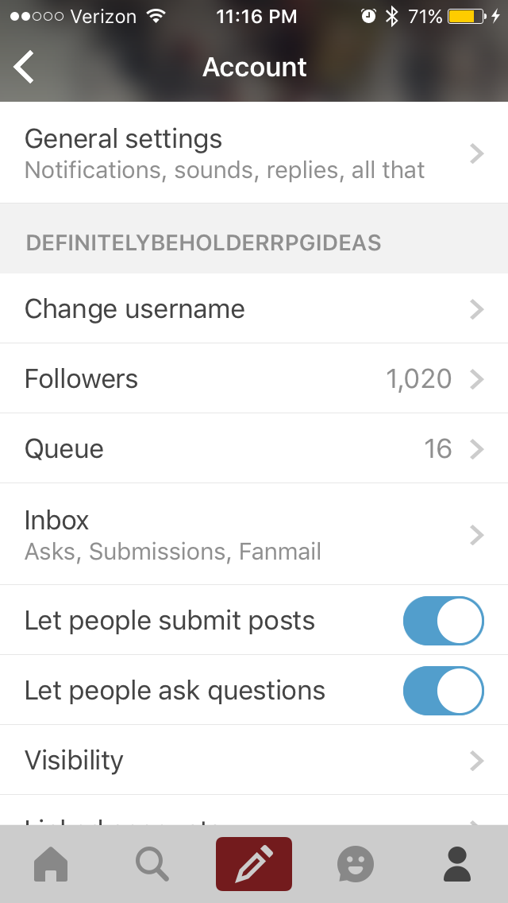Select Change username option
This screenshot has width=508, height=903.
pyautogui.click(x=135, y=308)
